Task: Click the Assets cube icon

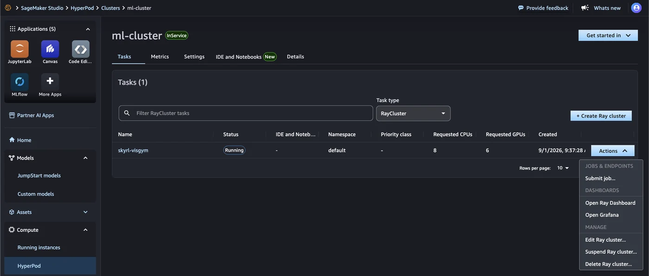Action: click(x=12, y=212)
